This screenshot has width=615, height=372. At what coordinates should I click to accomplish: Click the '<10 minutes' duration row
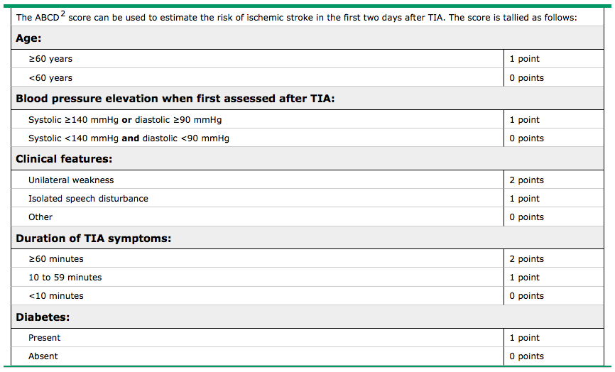click(56, 296)
